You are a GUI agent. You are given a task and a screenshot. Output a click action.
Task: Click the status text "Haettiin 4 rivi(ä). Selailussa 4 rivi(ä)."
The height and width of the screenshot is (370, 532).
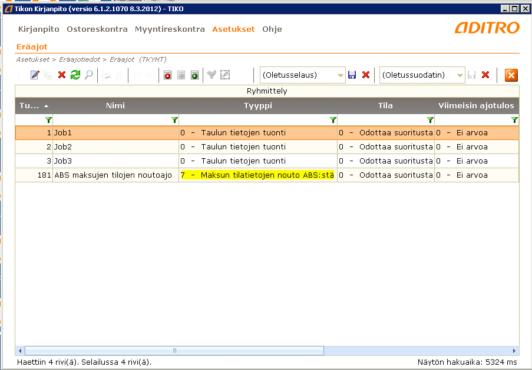point(84,362)
